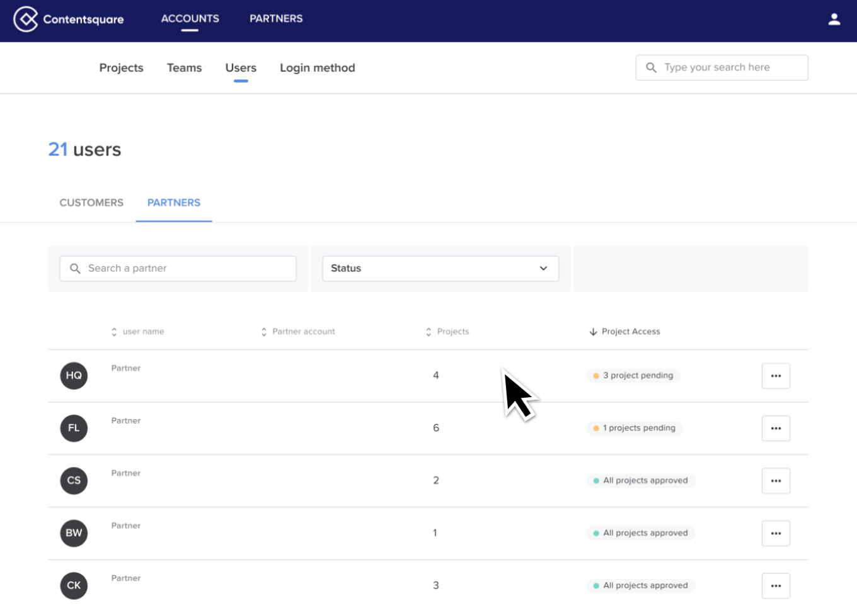Click the FL avatar

coord(74,428)
